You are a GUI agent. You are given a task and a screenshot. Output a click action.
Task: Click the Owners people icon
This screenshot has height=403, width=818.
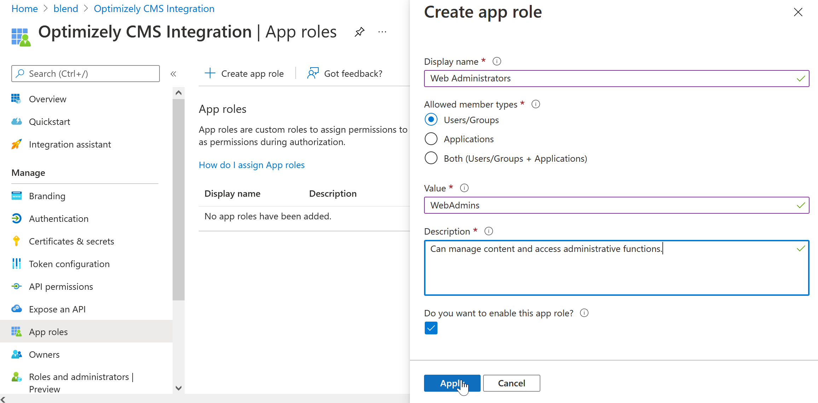[16, 354]
